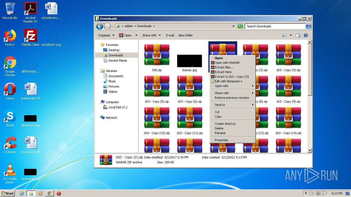Choose Restore previous versions

(x=233, y=98)
